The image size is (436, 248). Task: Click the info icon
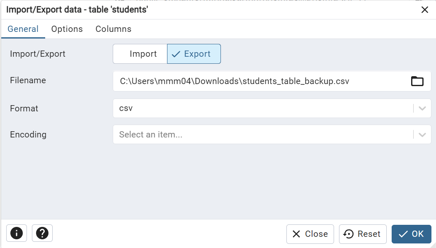tap(17, 233)
